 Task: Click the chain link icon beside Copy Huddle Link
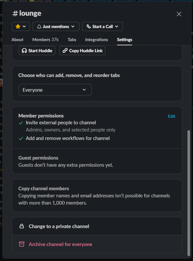click(x=65, y=51)
